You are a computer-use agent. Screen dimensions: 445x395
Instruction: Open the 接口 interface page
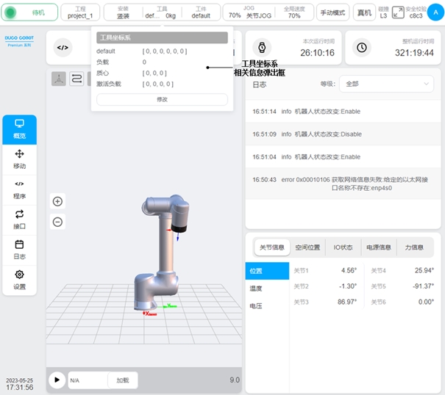coord(19,220)
